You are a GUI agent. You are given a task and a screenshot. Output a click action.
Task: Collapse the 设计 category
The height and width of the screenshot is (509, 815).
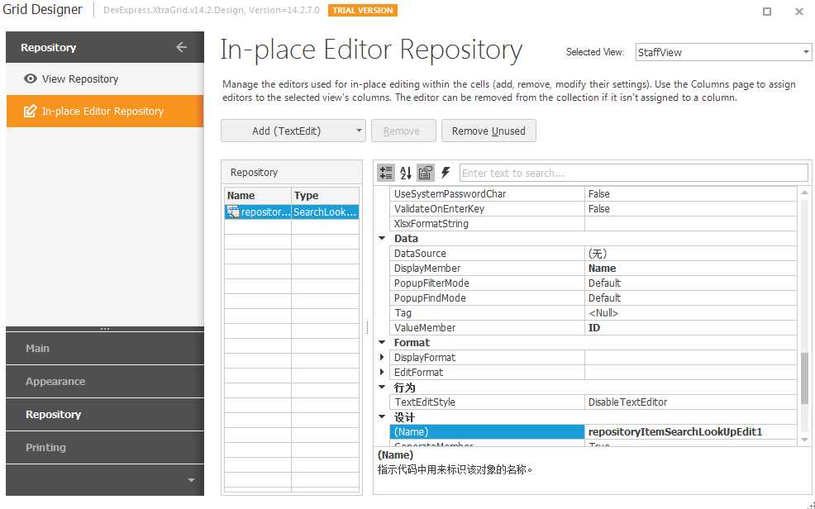[x=382, y=417]
